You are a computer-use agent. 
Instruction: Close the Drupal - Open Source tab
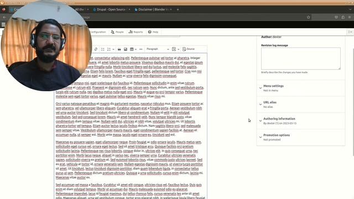(129, 9)
